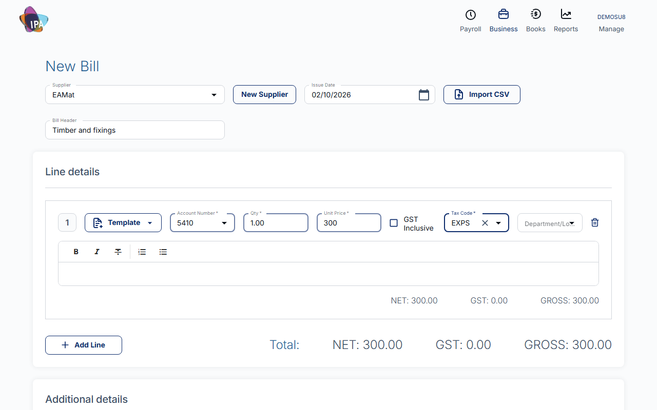
Task: Insert a numbered list in description
Action: (x=142, y=252)
